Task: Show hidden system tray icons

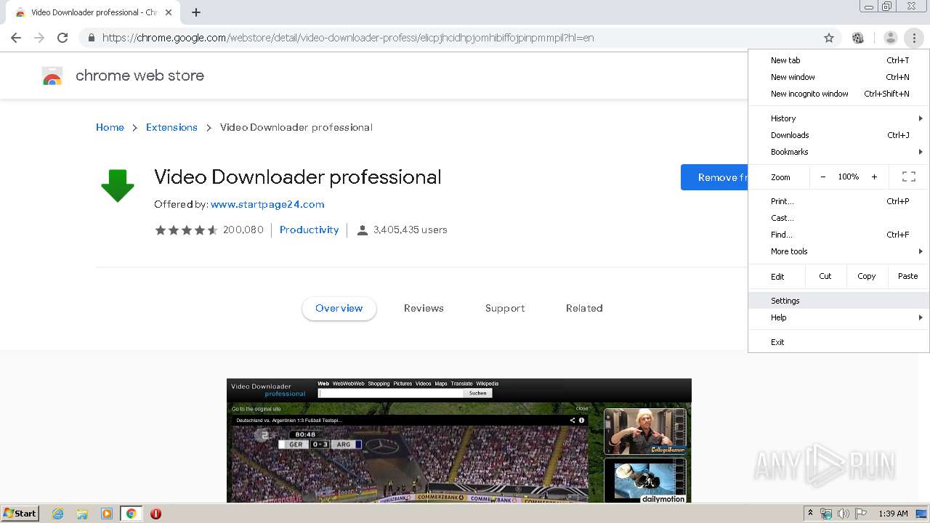Action: [x=811, y=514]
